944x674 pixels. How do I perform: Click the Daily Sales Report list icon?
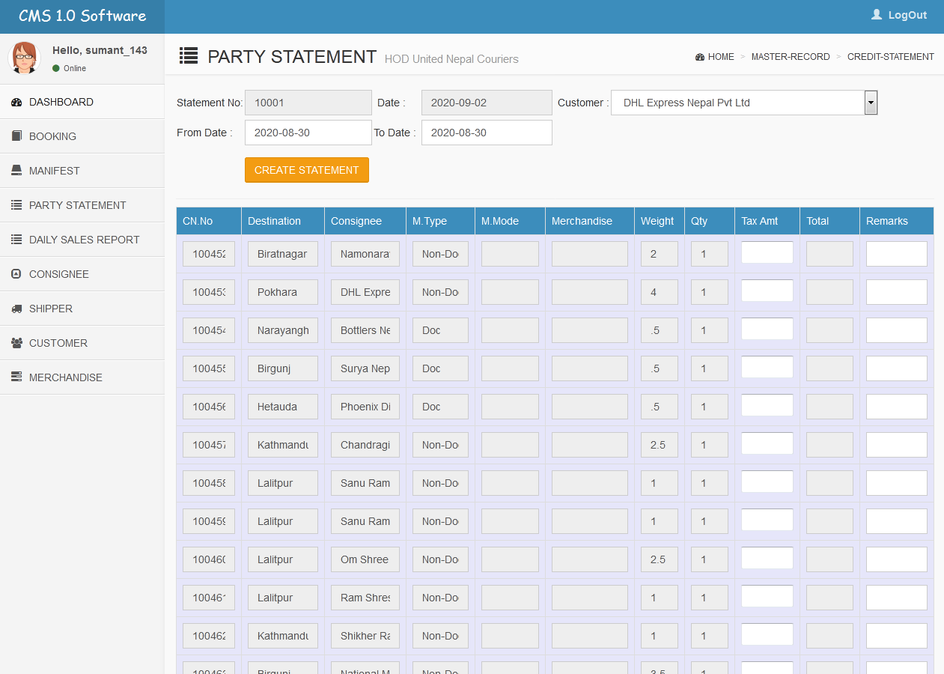click(x=16, y=240)
